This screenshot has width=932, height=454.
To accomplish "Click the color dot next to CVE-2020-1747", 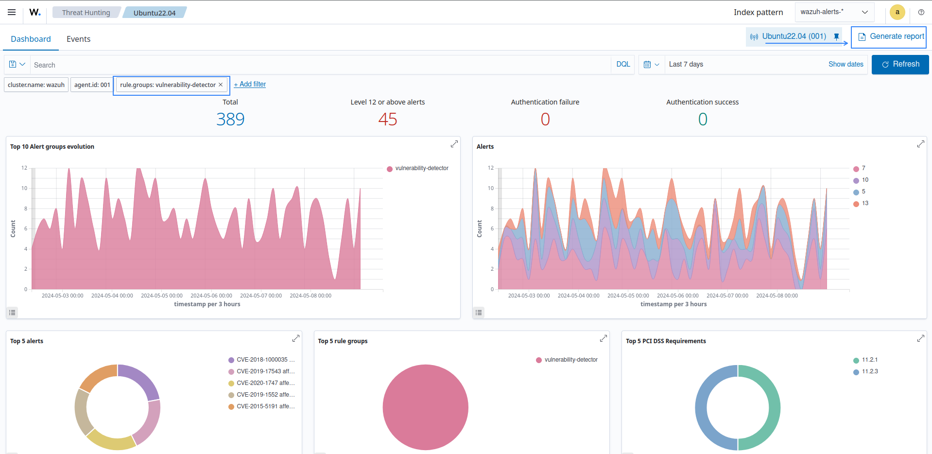I will coord(230,383).
